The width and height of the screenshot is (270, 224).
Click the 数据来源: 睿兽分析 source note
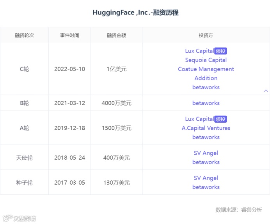click(x=239, y=210)
